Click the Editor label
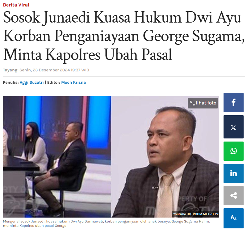Image resolution: width=247 pixels, height=229 pixels. (x=54, y=83)
